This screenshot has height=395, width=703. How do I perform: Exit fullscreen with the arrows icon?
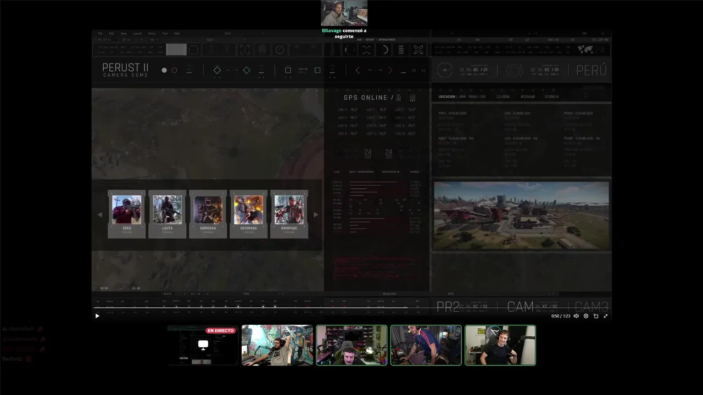click(x=606, y=316)
